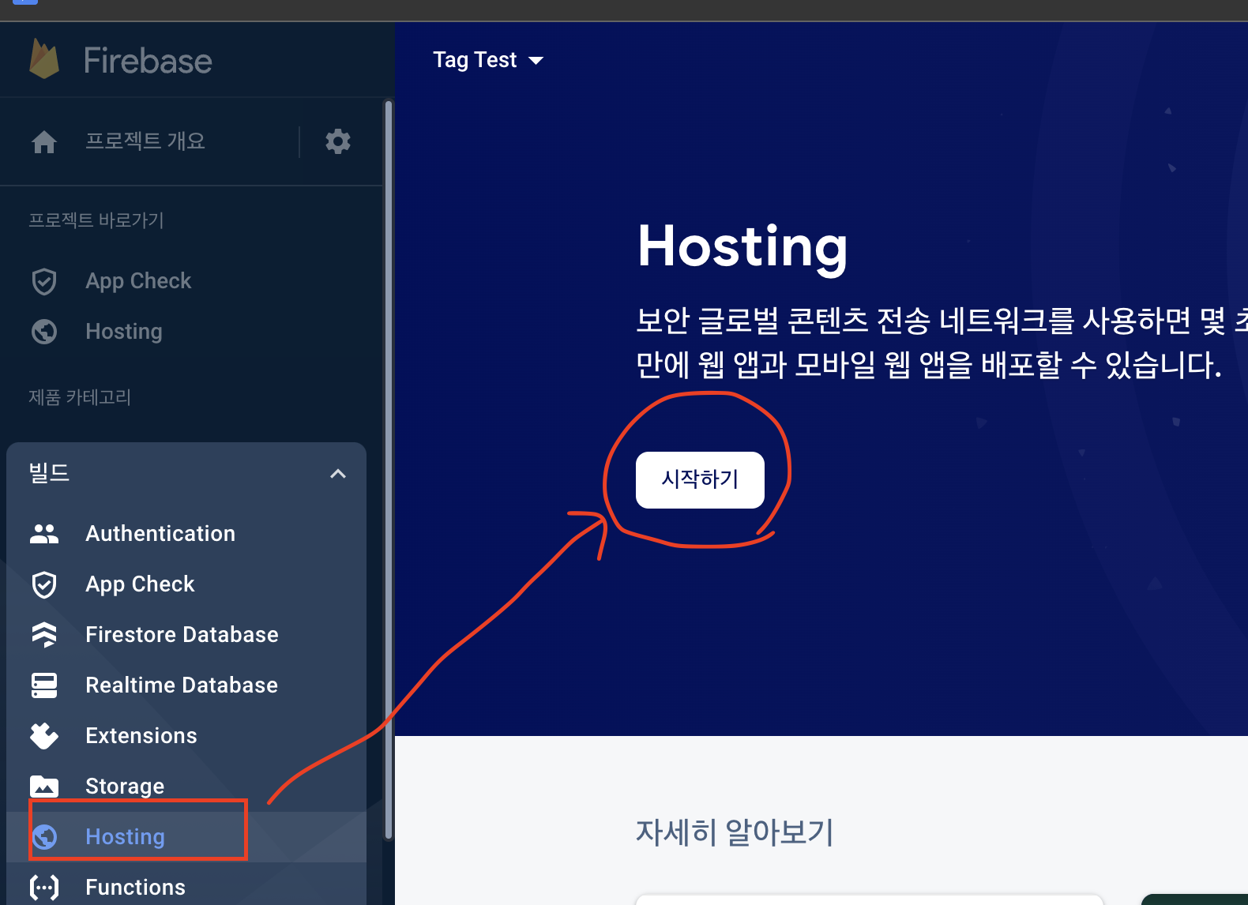Open the Tag Test project dropdown
This screenshot has height=905, width=1248.
488,60
